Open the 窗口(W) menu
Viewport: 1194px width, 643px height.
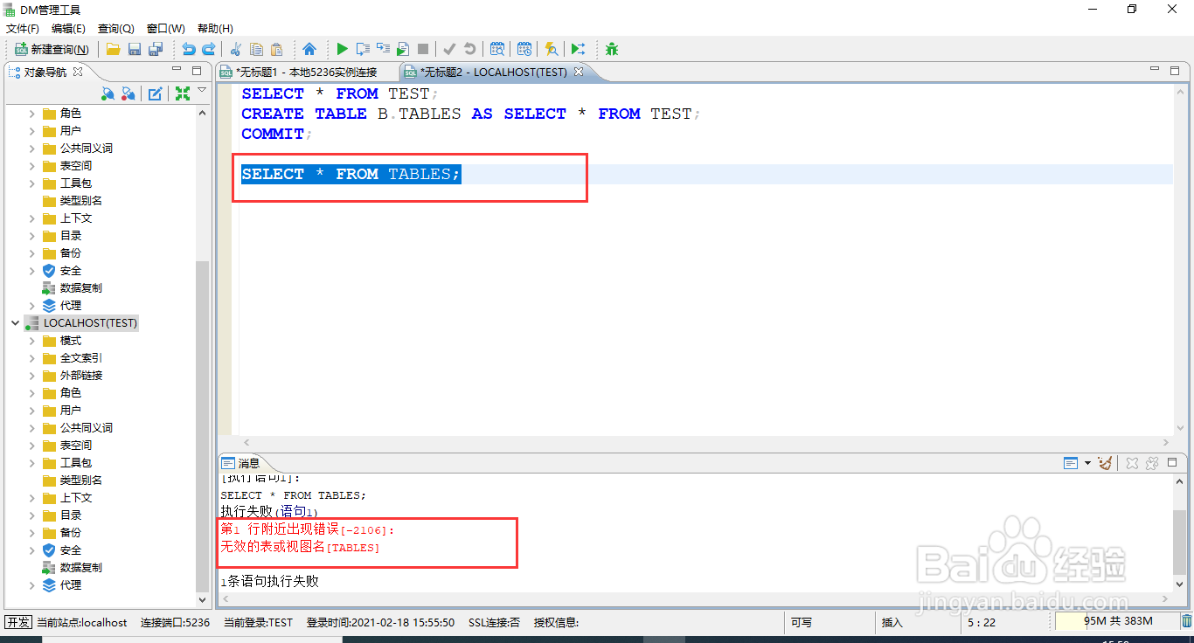click(x=166, y=29)
